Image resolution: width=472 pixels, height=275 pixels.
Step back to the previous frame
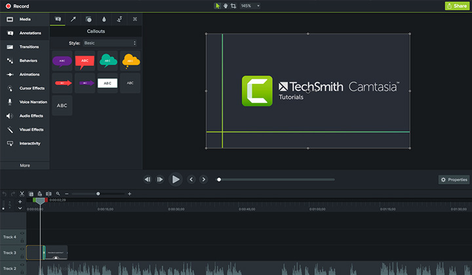click(x=147, y=179)
